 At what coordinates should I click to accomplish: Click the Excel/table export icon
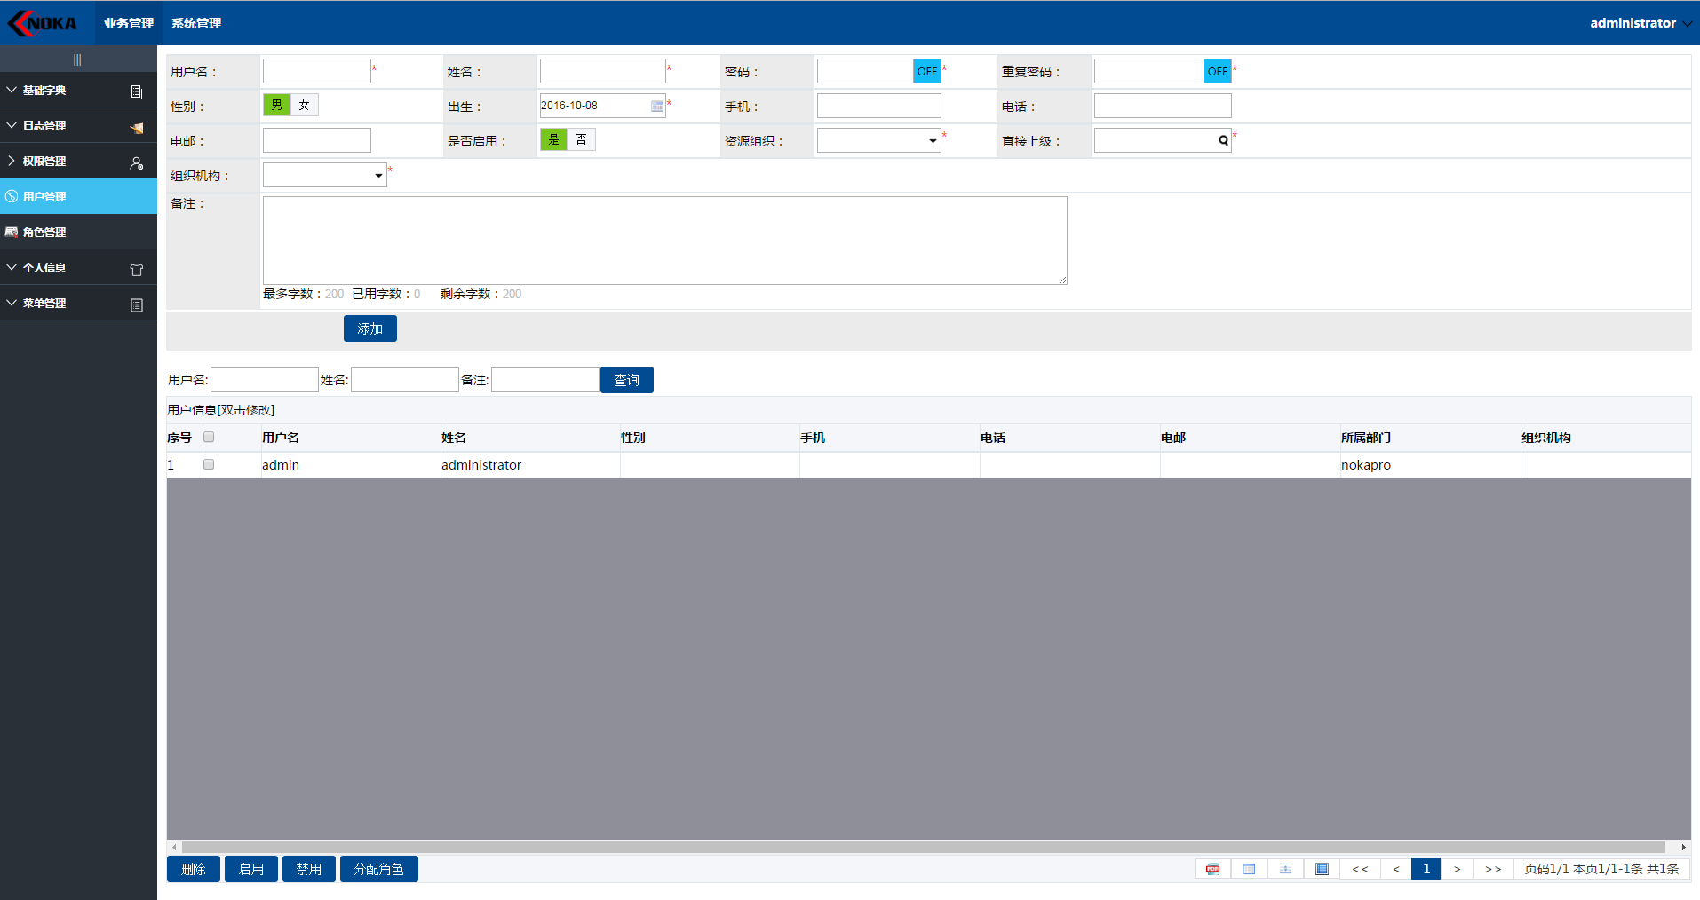click(x=1249, y=869)
